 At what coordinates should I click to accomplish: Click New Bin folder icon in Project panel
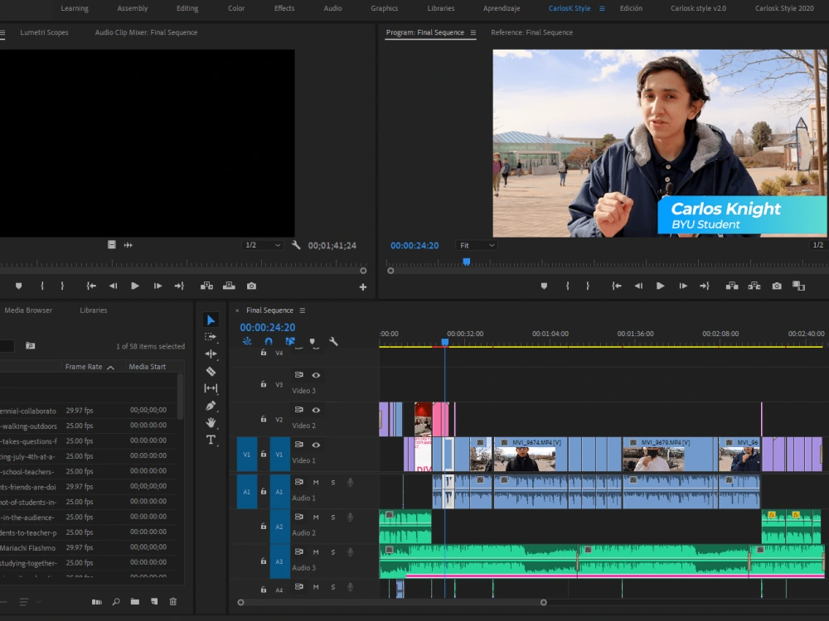point(135,601)
